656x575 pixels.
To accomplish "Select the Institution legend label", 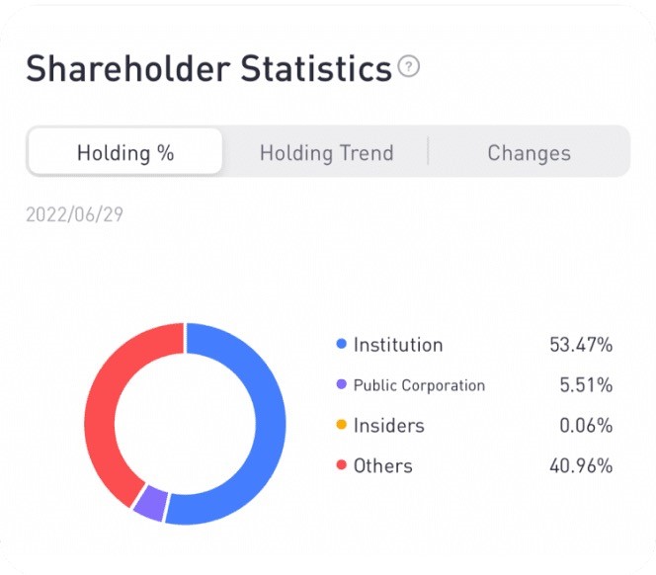I will 398,345.
